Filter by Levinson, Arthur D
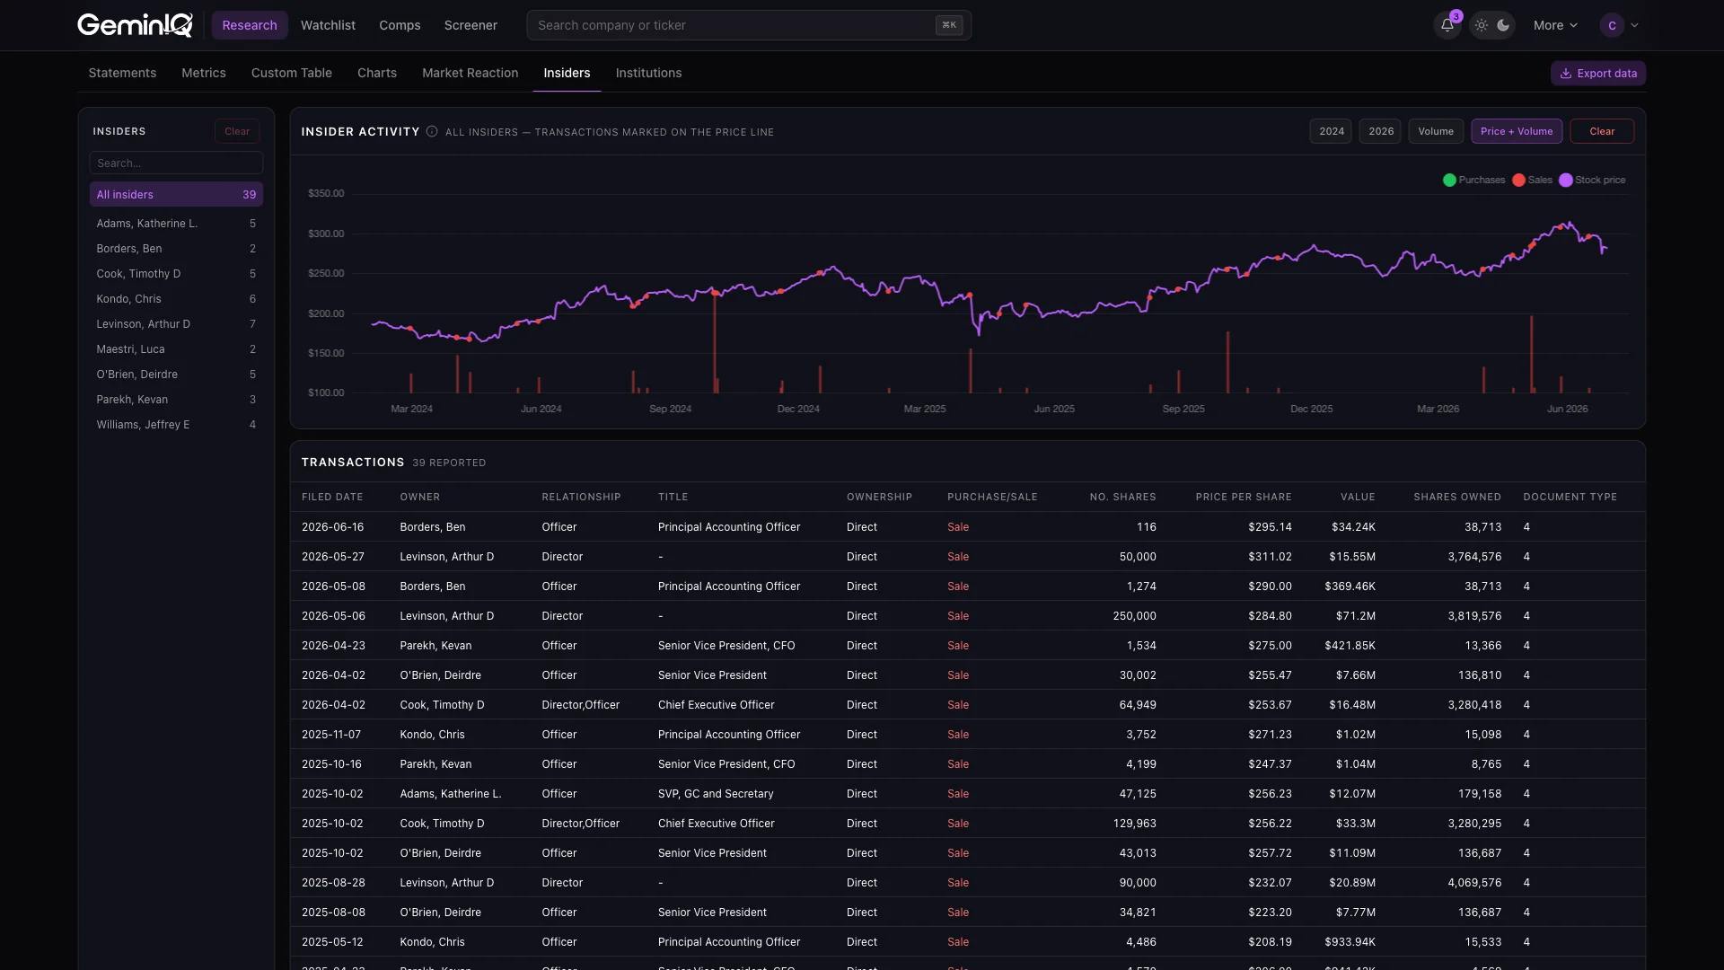 (176, 324)
